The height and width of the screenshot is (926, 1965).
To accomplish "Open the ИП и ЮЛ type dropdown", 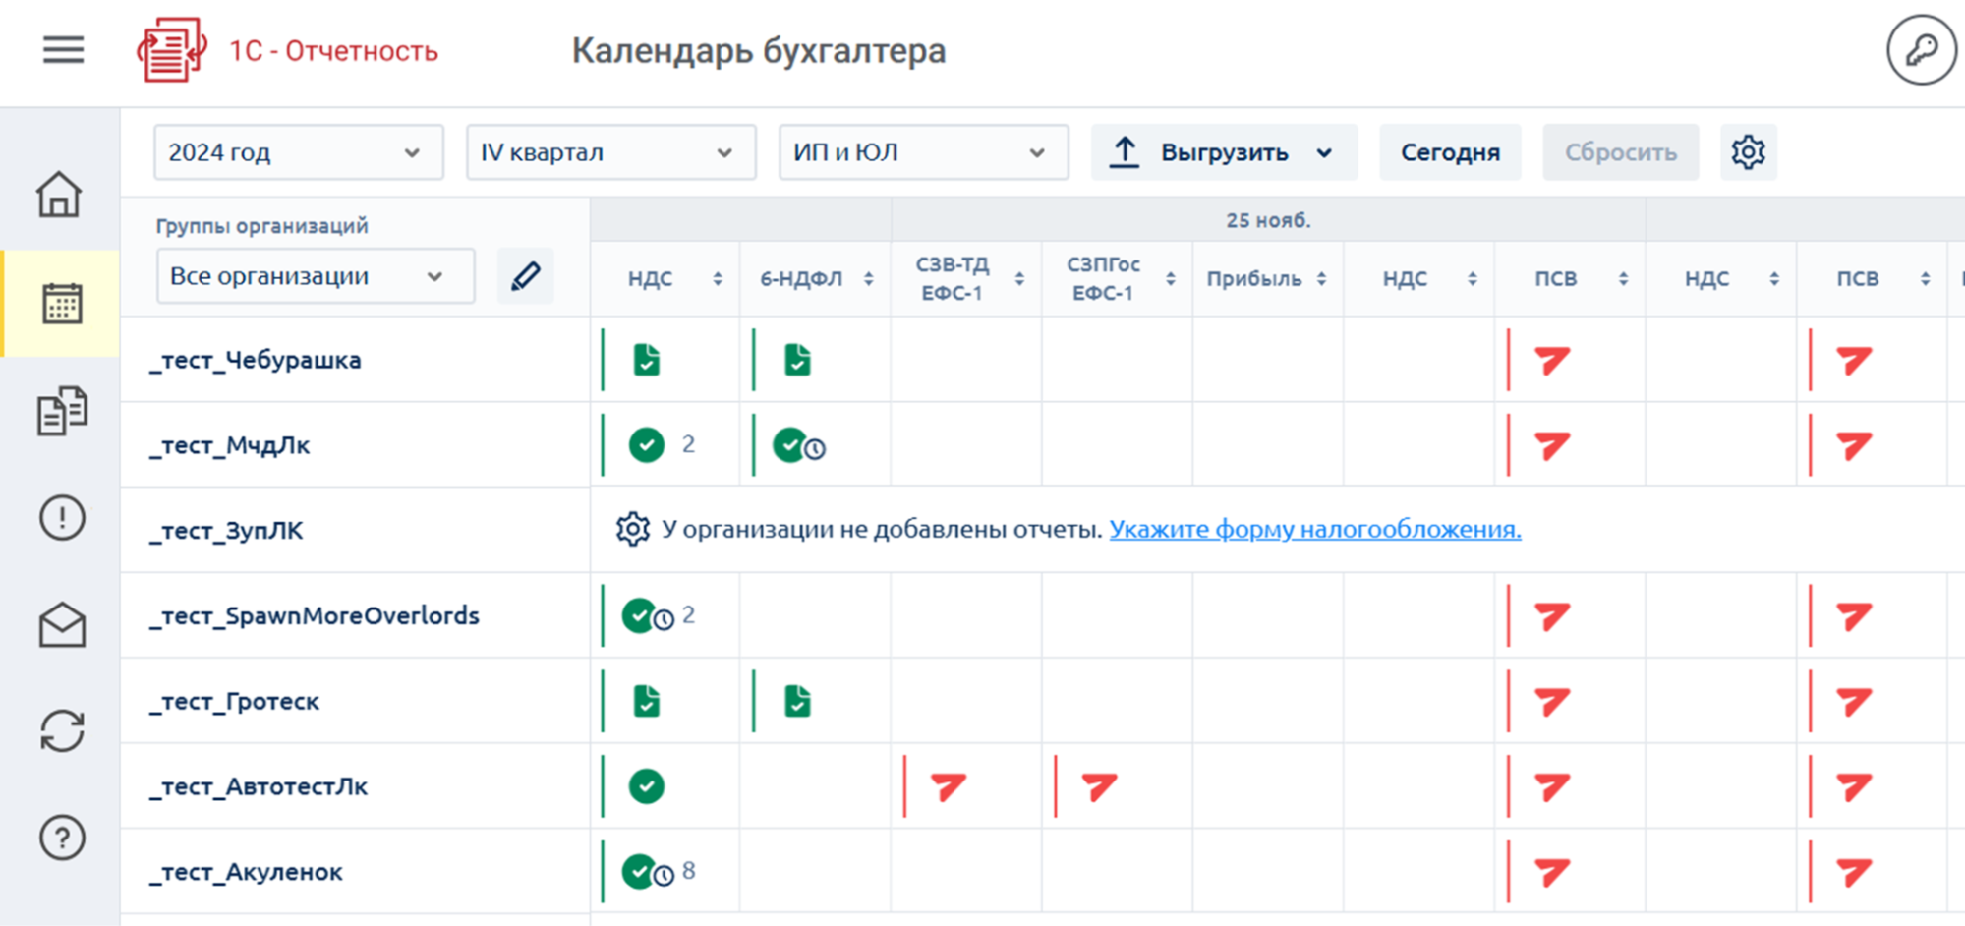I will (x=923, y=152).
